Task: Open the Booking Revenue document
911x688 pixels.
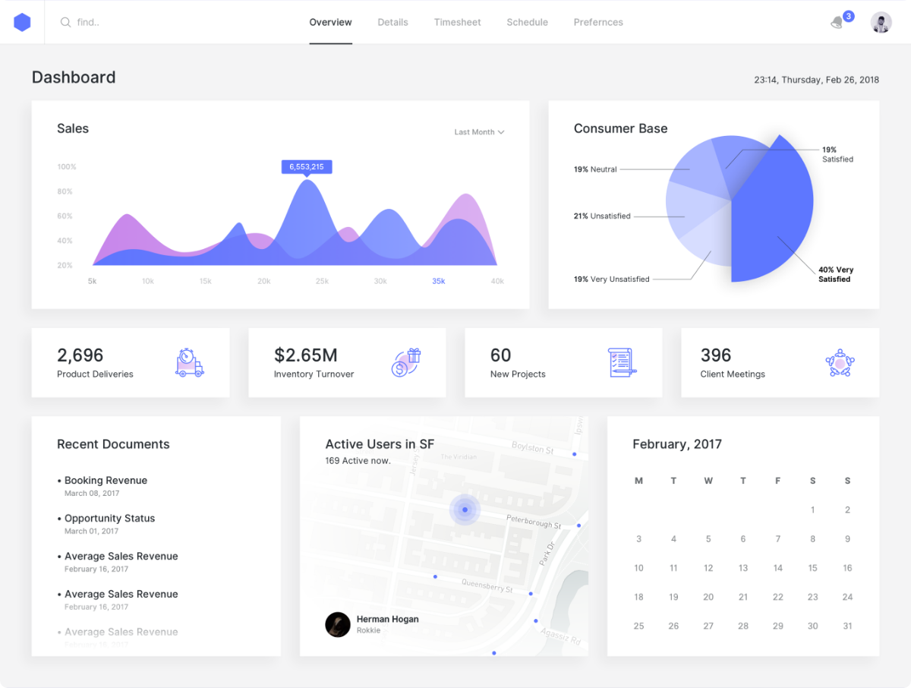Action: point(106,481)
